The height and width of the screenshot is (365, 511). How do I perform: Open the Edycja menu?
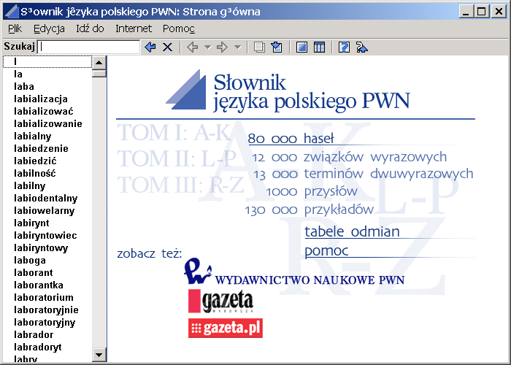(49, 28)
